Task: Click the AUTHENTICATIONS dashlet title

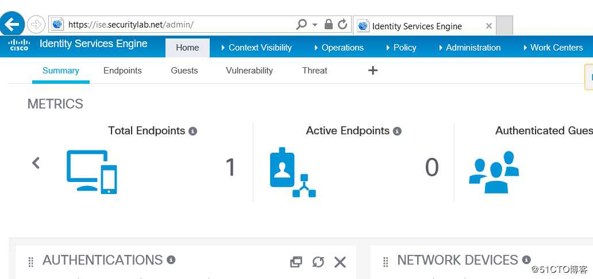Action: 102,260
